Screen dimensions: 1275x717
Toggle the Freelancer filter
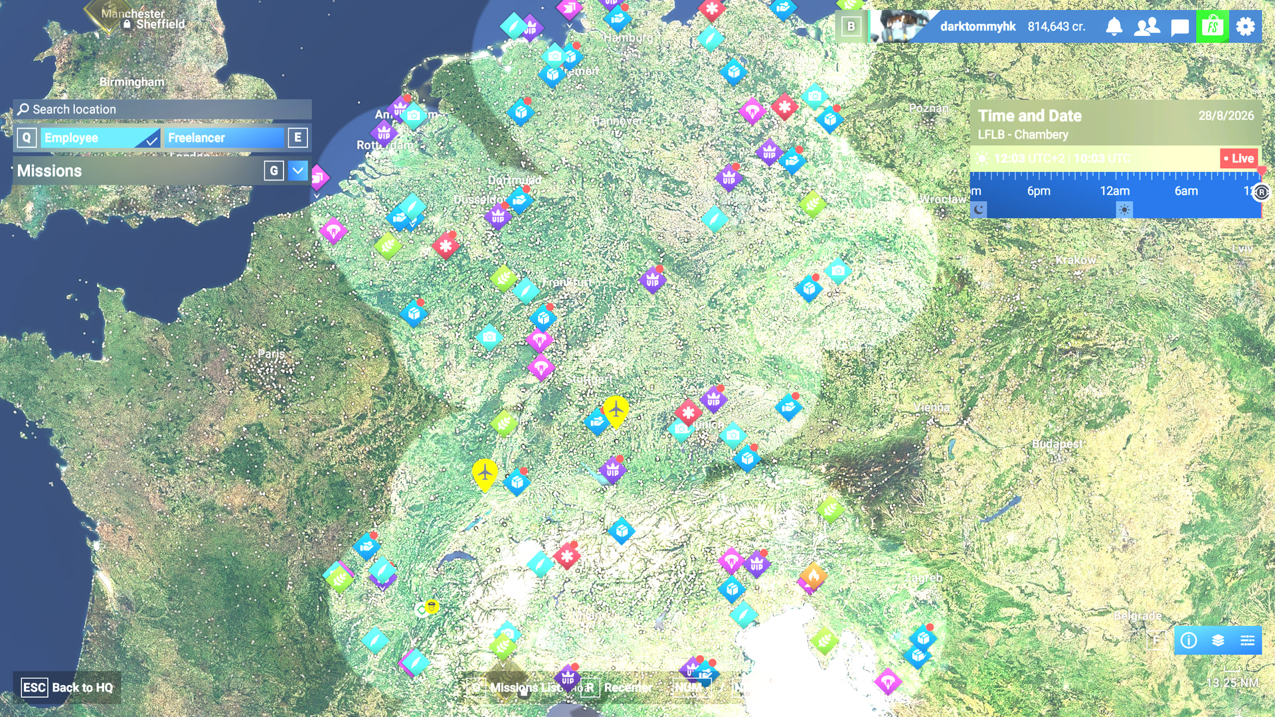tap(224, 137)
